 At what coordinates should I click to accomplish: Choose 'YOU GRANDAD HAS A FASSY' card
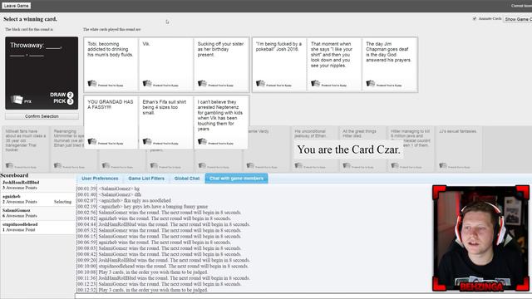[111, 122]
